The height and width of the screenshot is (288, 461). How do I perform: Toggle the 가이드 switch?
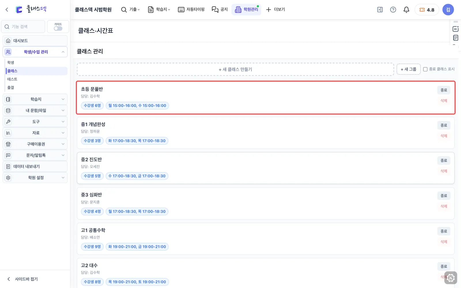click(x=58, y=28)
